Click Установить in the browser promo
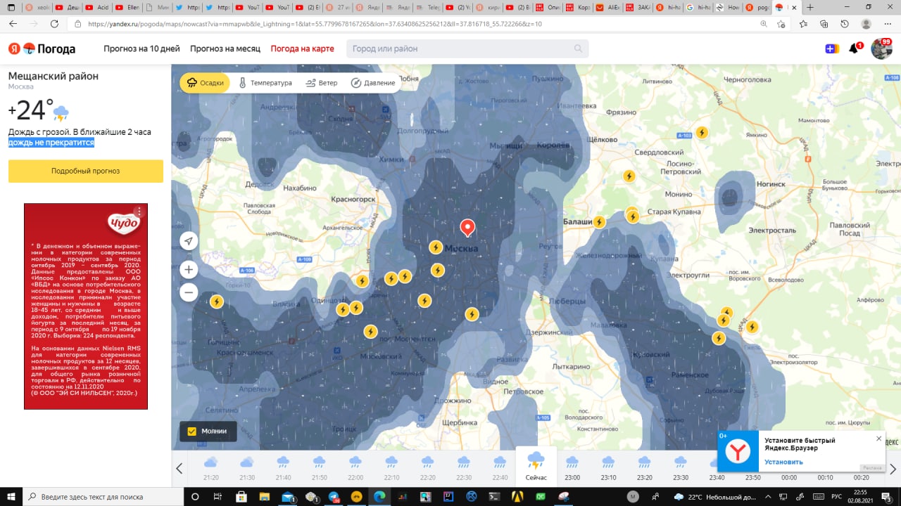This screenshot has width=901, height=506. coord(783,462)
